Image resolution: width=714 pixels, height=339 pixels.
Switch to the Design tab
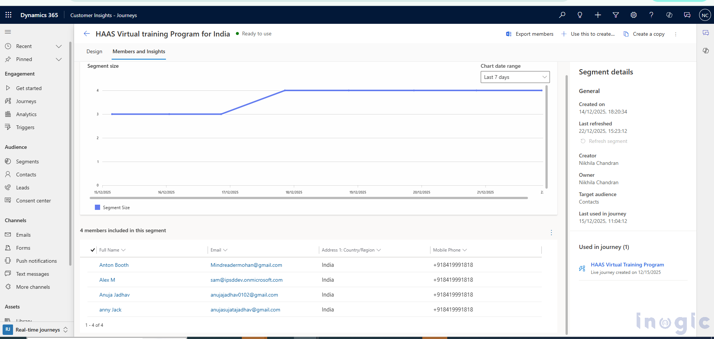click(x=94, y=51)
